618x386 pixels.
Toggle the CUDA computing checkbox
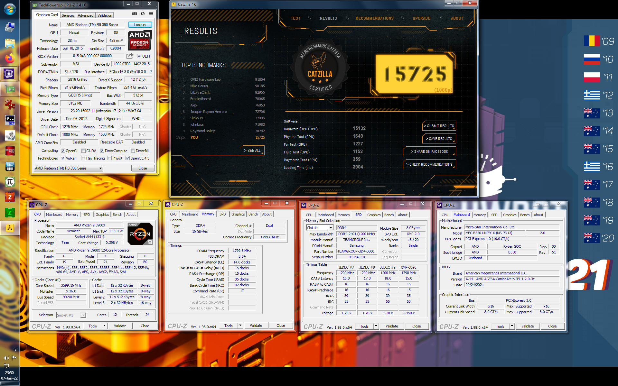pyautogui.click(x=83, y=151)
